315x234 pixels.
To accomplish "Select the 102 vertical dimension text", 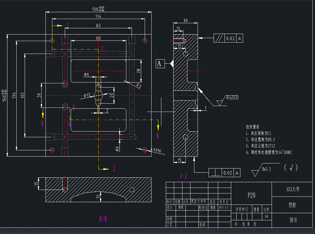I will click(23, 95).
